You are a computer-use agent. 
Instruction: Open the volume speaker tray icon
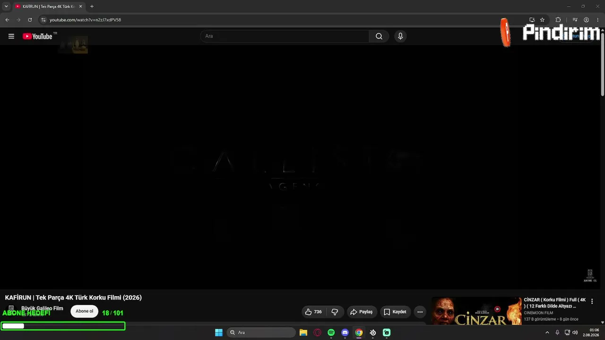[x=575, y=332]
